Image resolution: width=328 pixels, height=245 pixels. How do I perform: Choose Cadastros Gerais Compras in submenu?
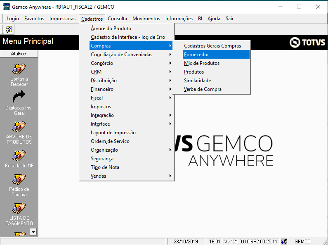tap(216, 46)
